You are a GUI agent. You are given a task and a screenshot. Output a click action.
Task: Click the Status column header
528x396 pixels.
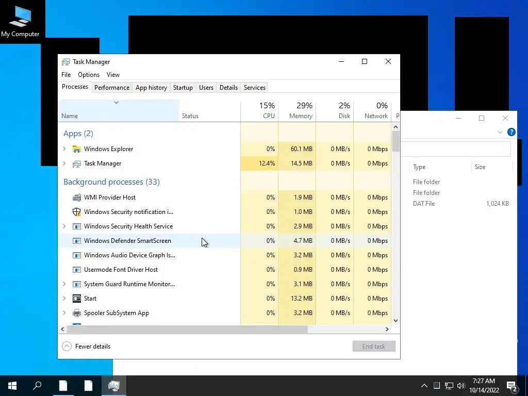(210, 111)
